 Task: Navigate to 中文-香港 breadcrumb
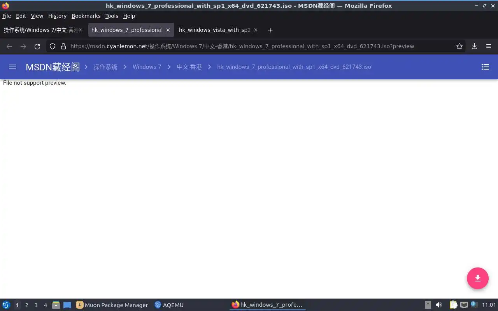(x=189, y=67)
